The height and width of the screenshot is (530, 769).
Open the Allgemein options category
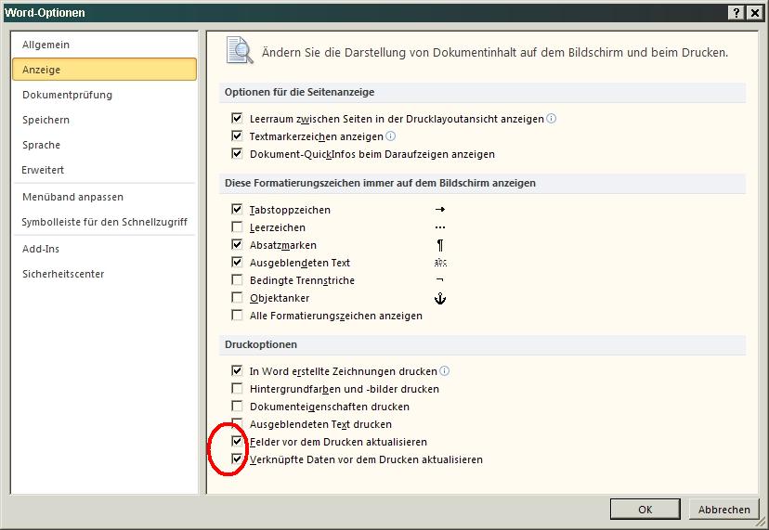click(46, 45)
